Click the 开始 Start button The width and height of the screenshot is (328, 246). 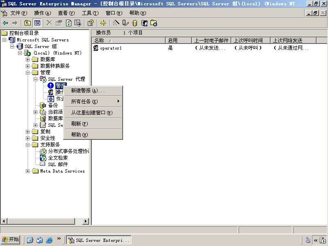pyautogui.click(x=11, y=239)
